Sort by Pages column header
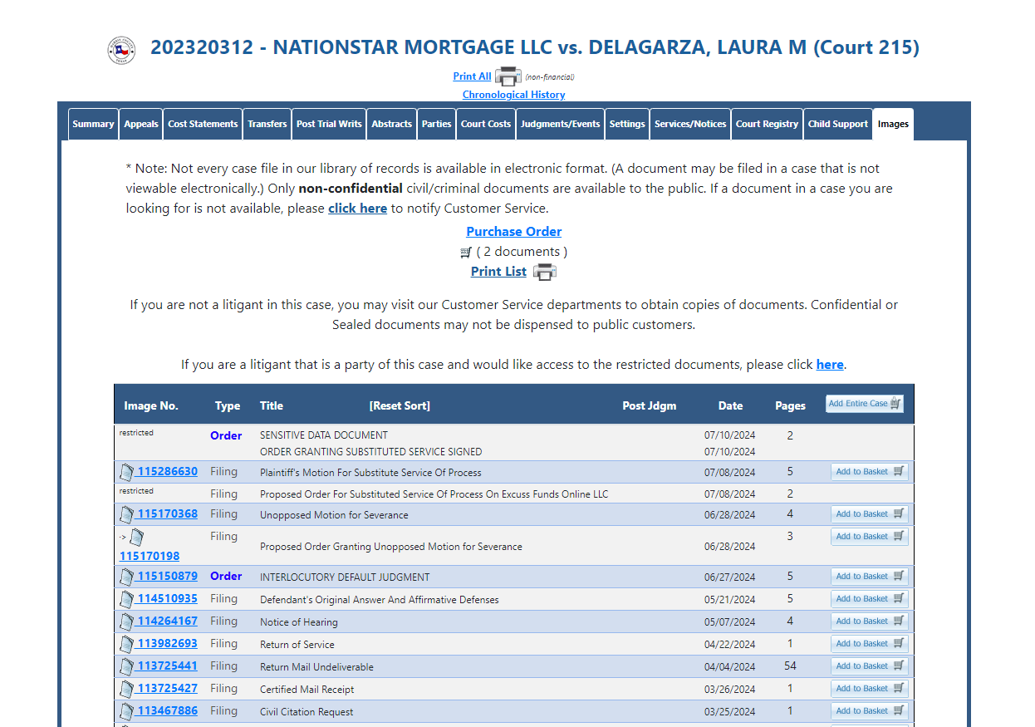 (x=790, y=406)
